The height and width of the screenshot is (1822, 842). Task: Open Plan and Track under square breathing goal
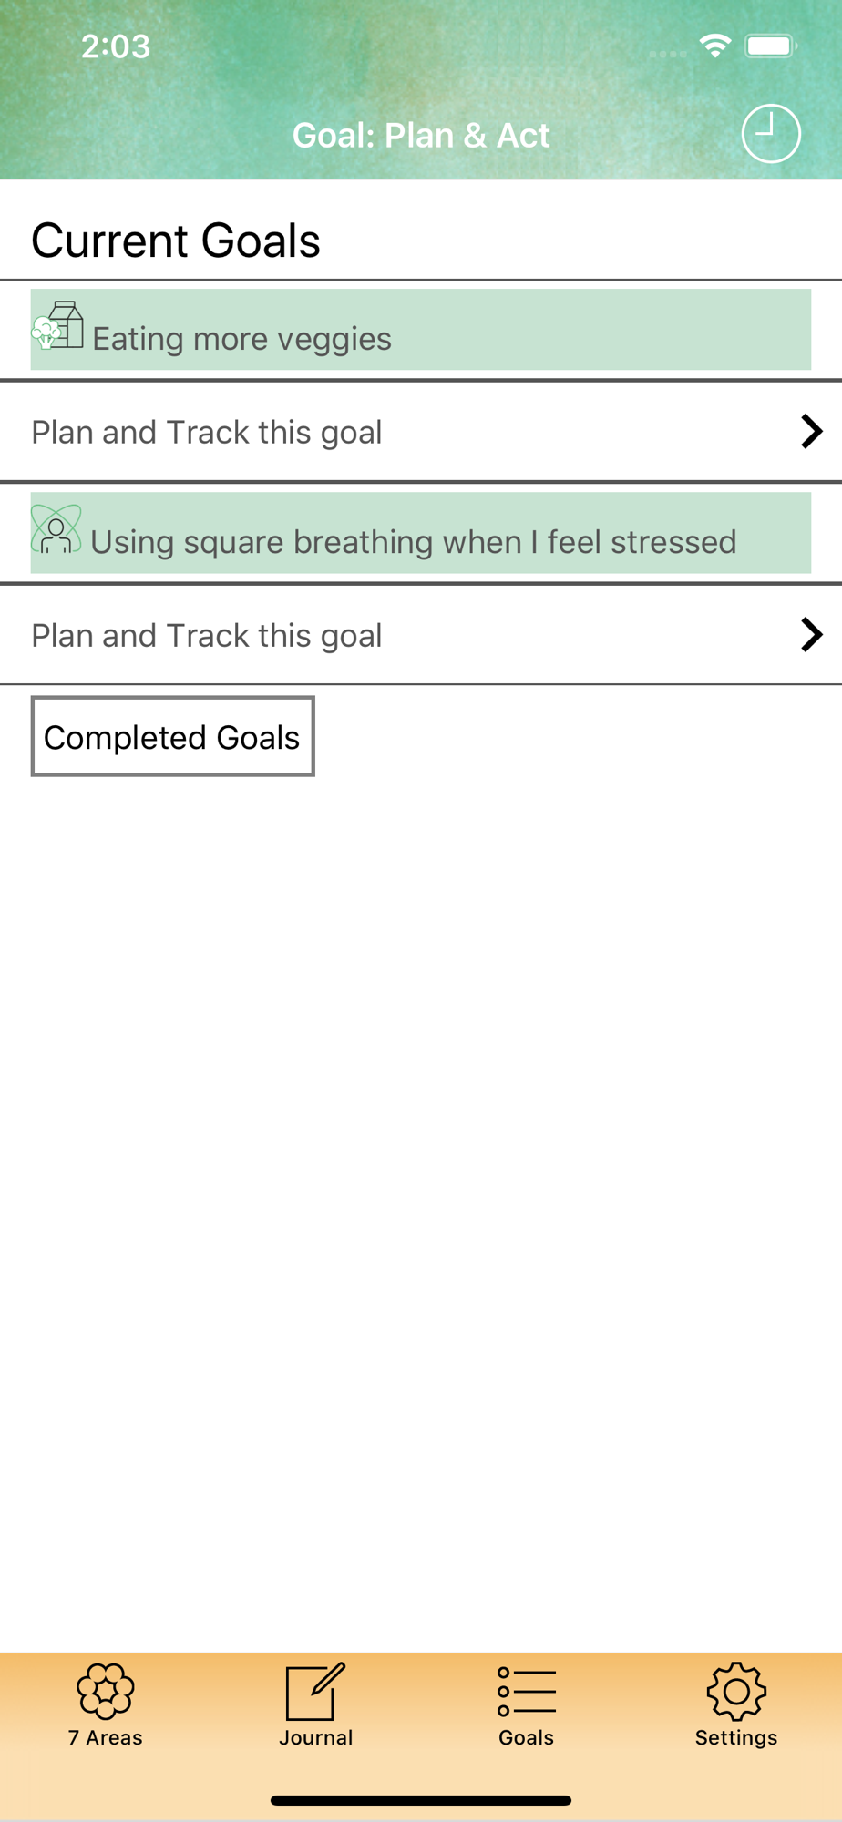(x=421, y=634)
